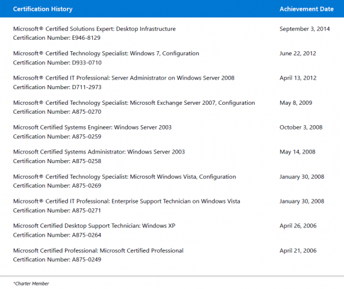The height and width of the screenshot is (289, 344).
Task: Select the Certified Desktop Support Technician: Windows XP entry
Action: coord(95,226)
